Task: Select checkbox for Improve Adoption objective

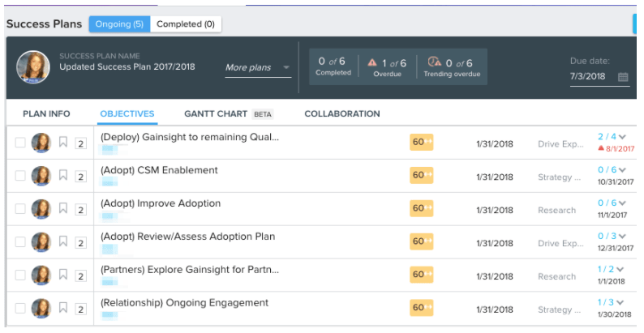Action: (20, 209)
